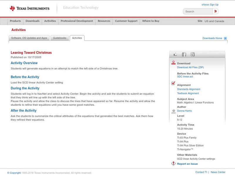Click the eNews Sign Up link
235x176 pixels.
(210, 4)
